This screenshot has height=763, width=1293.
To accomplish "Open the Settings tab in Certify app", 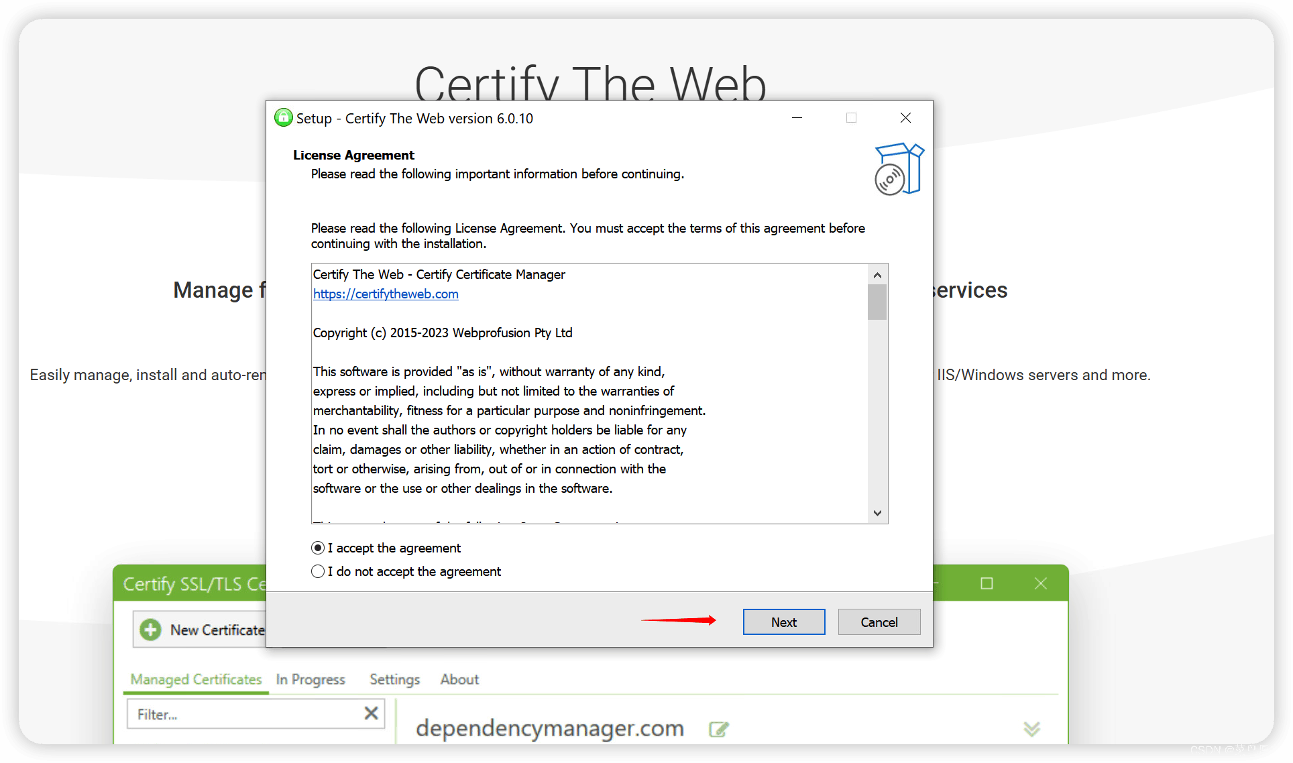I will click(394, 679).
